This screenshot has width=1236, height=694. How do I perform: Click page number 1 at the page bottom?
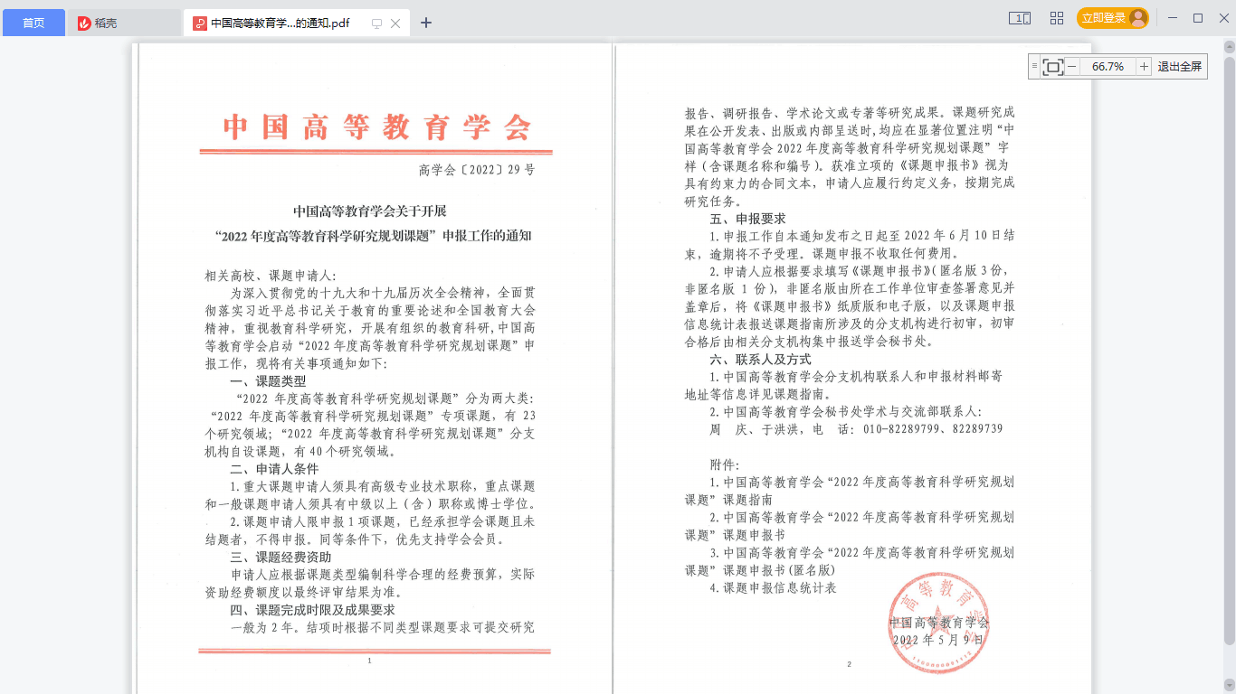pos(370,661)
